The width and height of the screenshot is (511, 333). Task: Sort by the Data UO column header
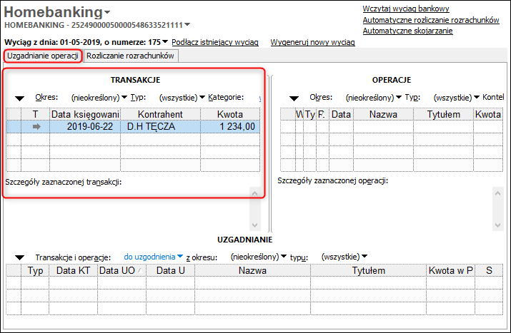coord(121,270)
